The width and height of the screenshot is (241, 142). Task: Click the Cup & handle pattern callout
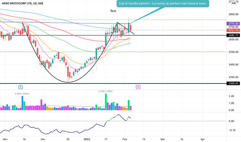point(163,4)
